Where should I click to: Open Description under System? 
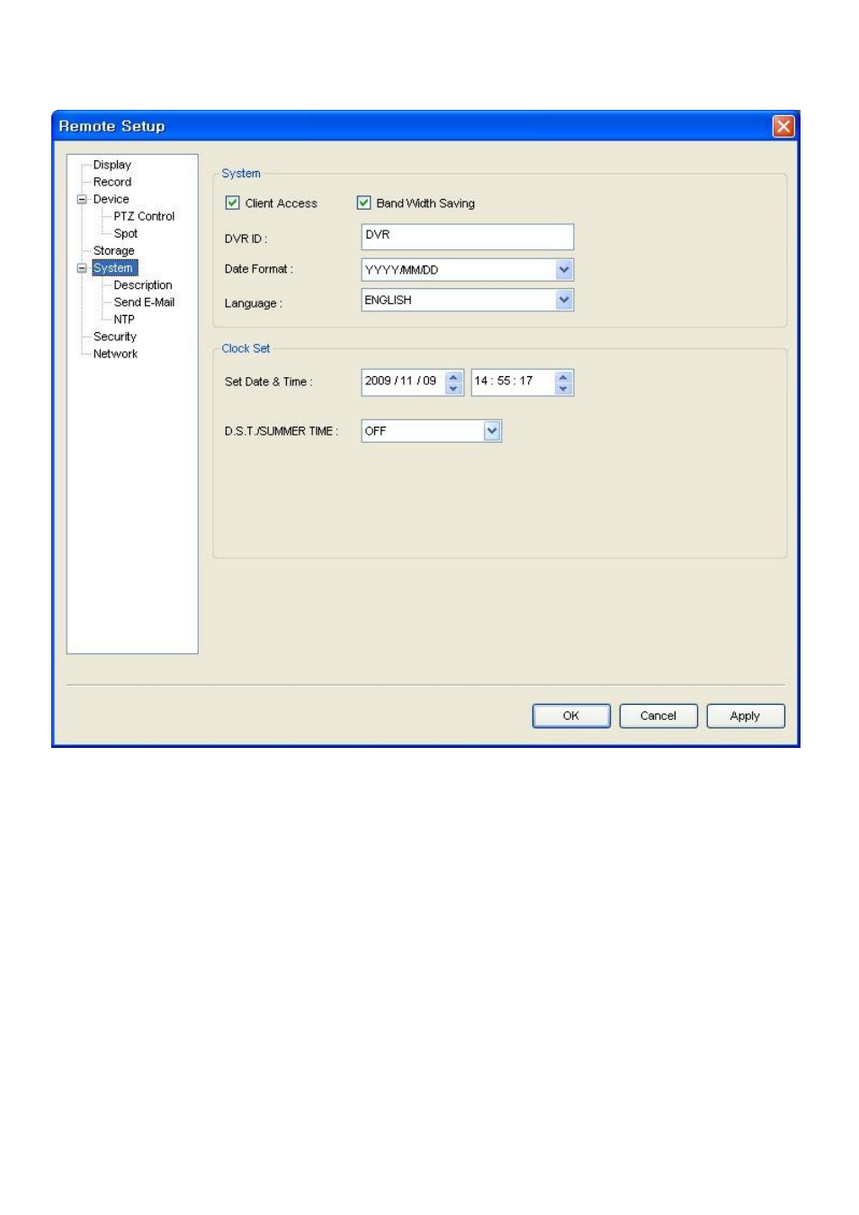click(x=143, y=285)
